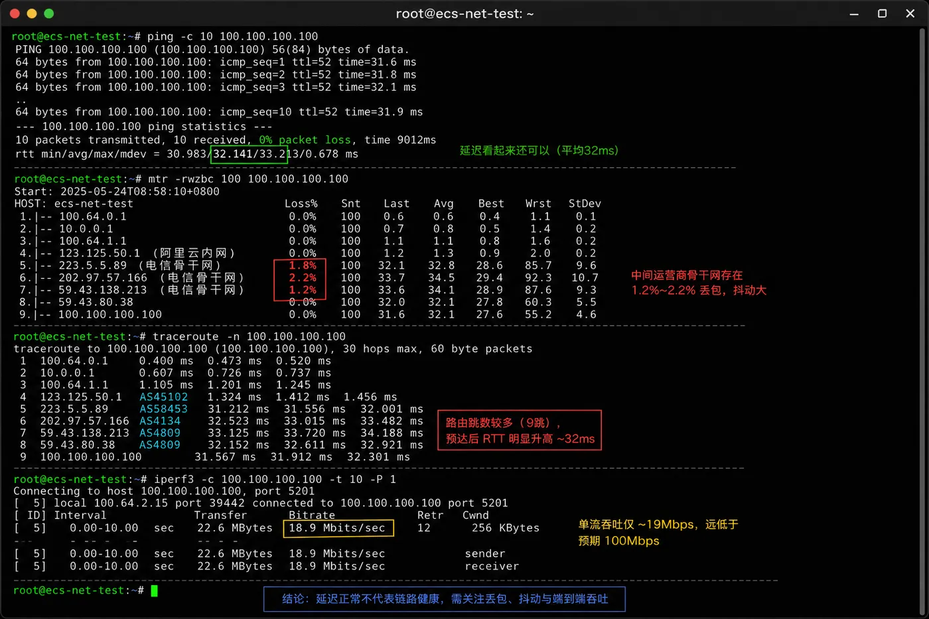Click the Loss% column header in mtr output
Viewport: 929px width, 619px height.
pos(301,204)
